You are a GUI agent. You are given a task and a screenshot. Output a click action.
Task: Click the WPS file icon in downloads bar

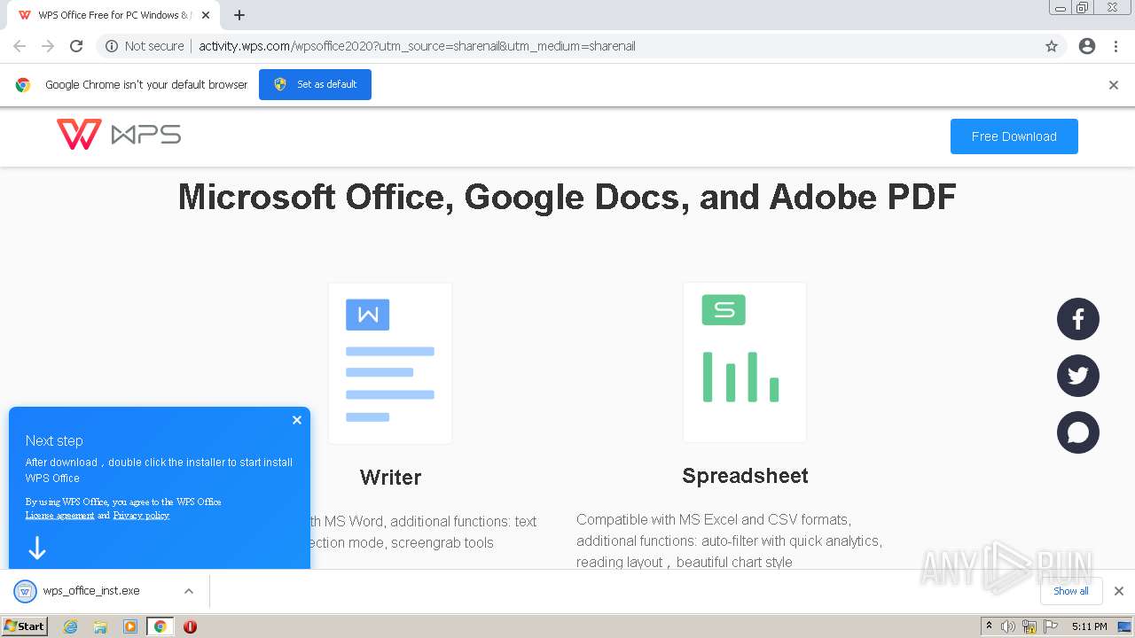[x=25, y=591]
